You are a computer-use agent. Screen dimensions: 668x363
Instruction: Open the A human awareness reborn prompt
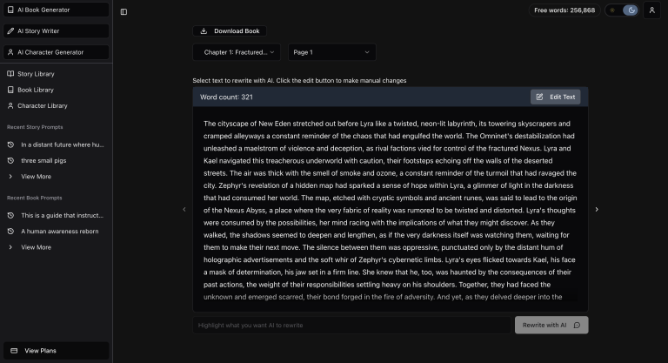point(61,232)
